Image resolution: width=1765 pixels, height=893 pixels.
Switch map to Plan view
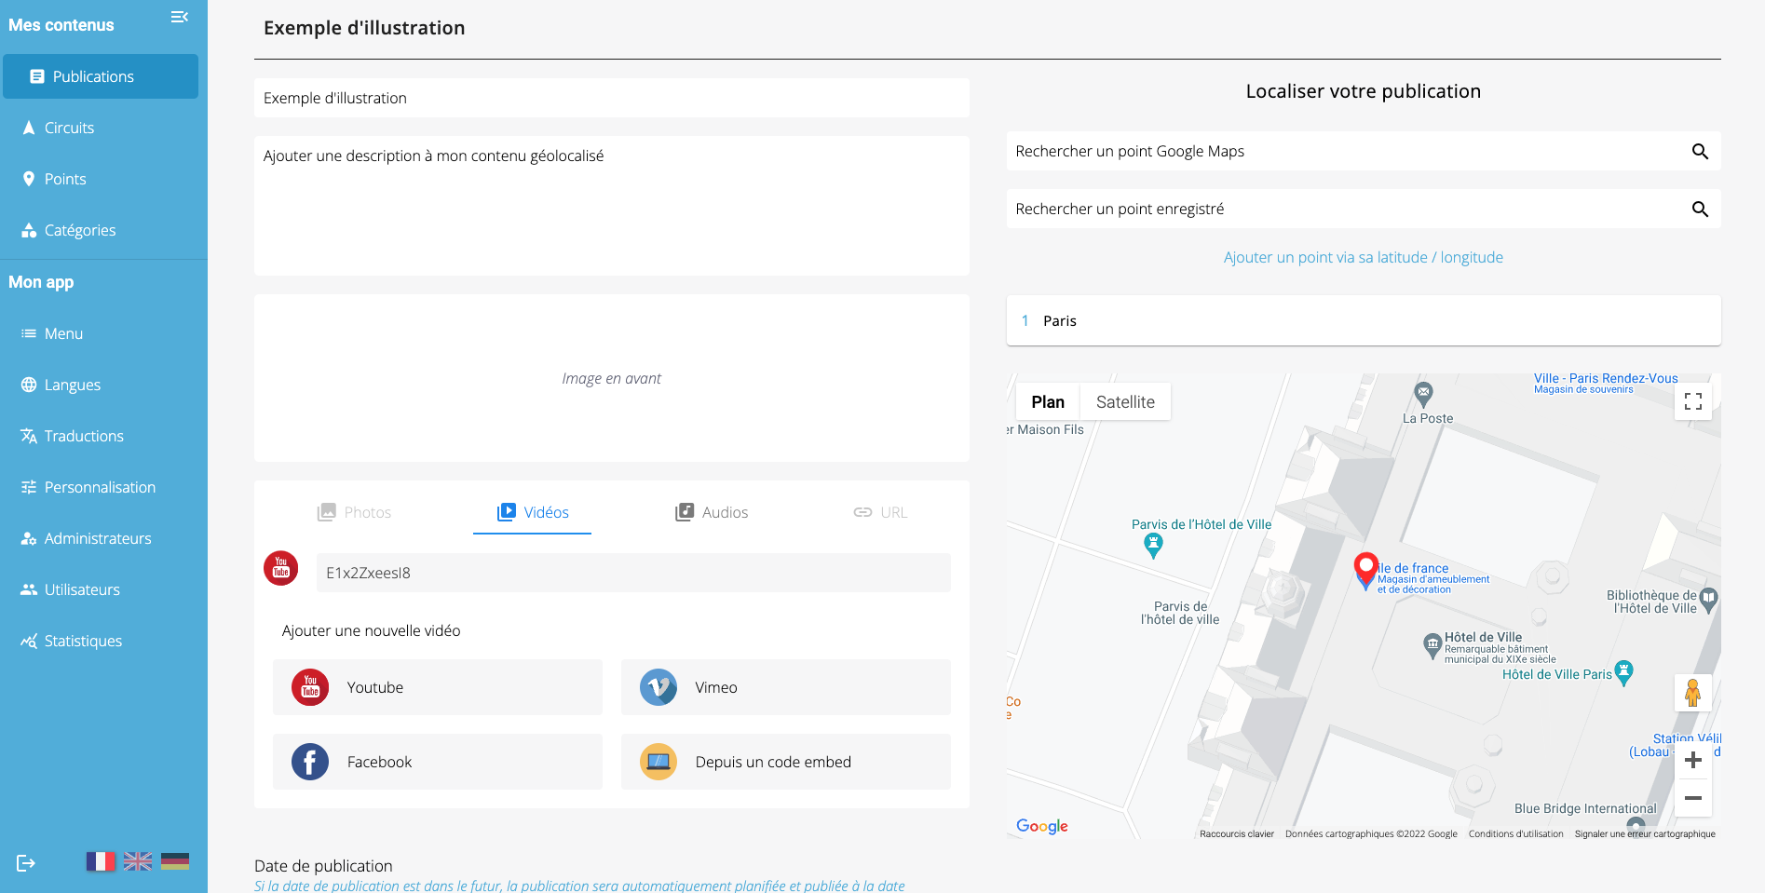pos(1048,402)
